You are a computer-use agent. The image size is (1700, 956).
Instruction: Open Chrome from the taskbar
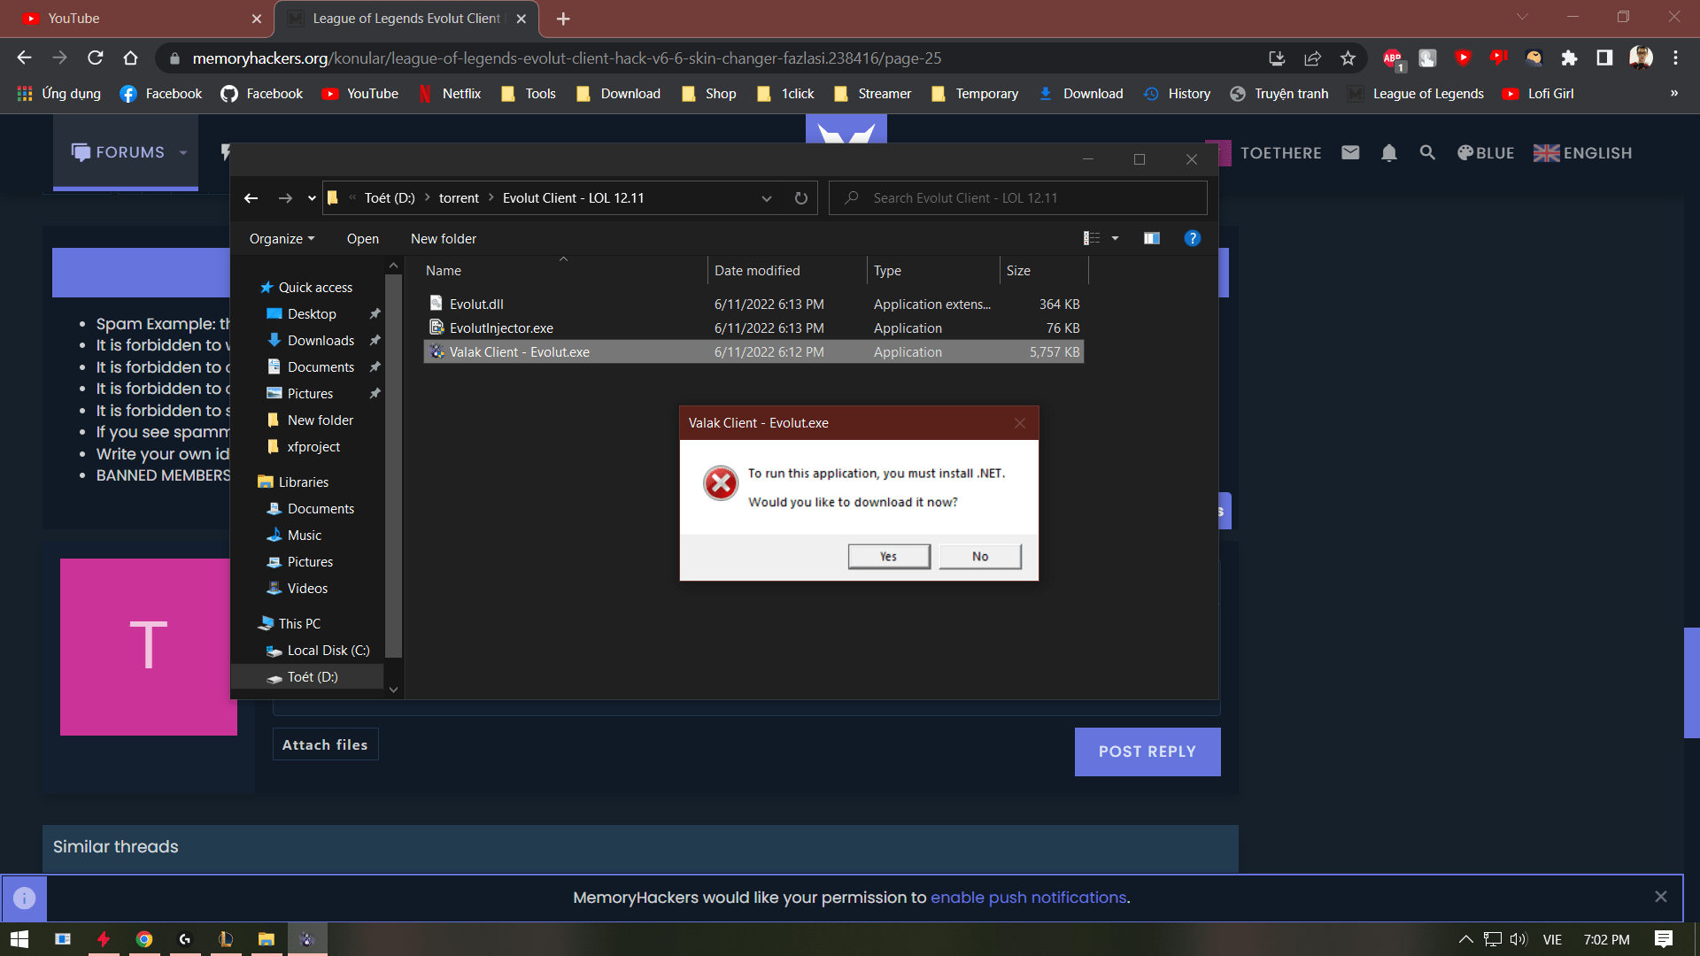144,939
